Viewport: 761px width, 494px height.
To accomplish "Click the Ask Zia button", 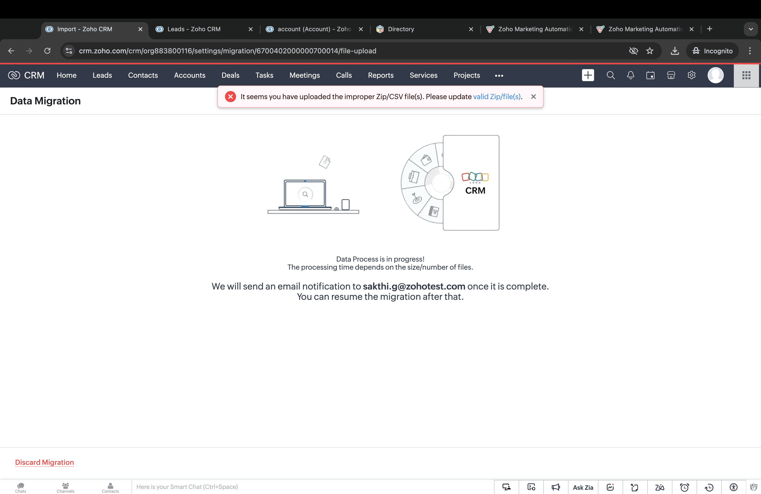I will (583, 487).
